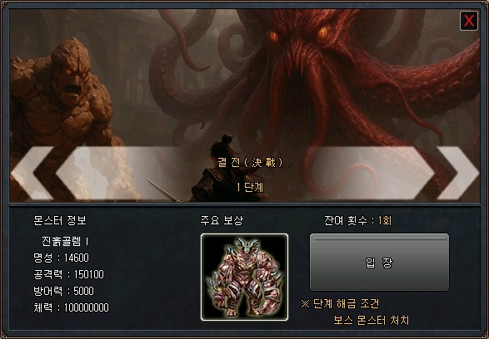Click the 1 단계 stage label
The height and width of the screenshot is (339, 489).
(x=250, y=187)
